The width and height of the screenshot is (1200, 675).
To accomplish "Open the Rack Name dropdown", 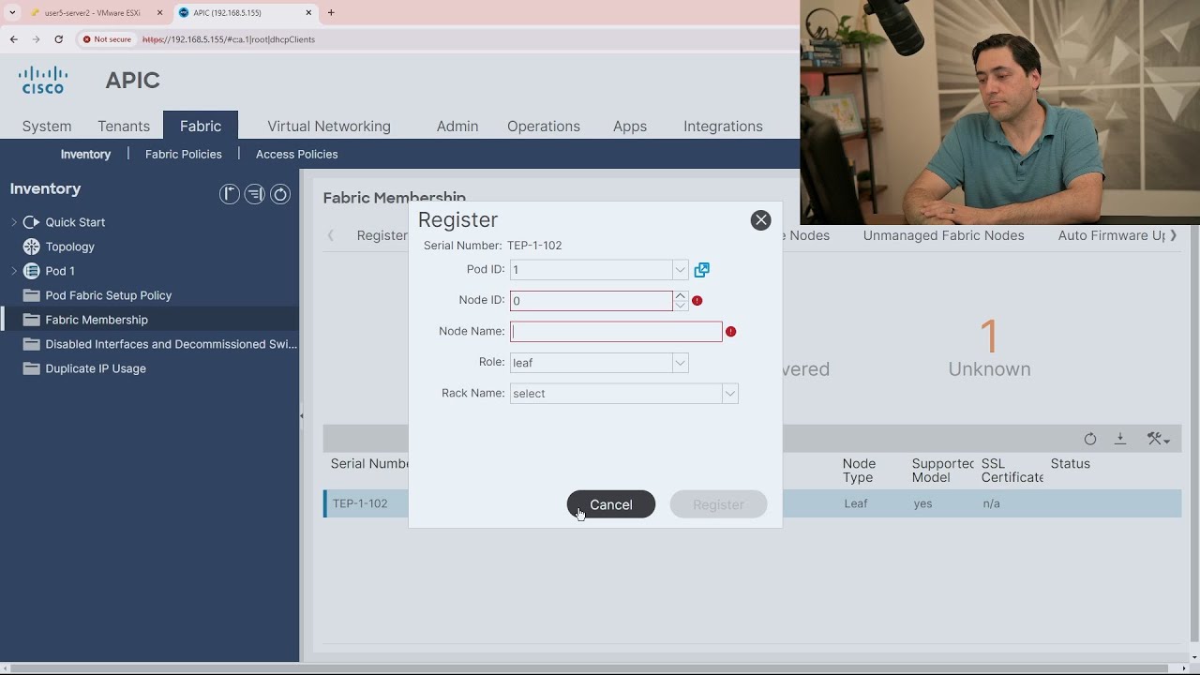I will (729, 394).
